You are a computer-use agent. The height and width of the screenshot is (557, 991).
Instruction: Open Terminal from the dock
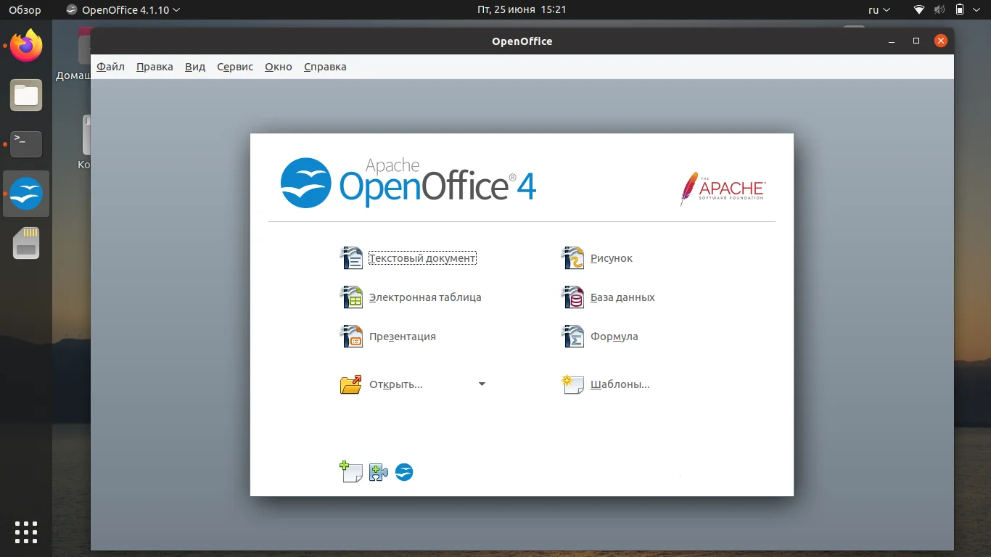click(26, 144)
